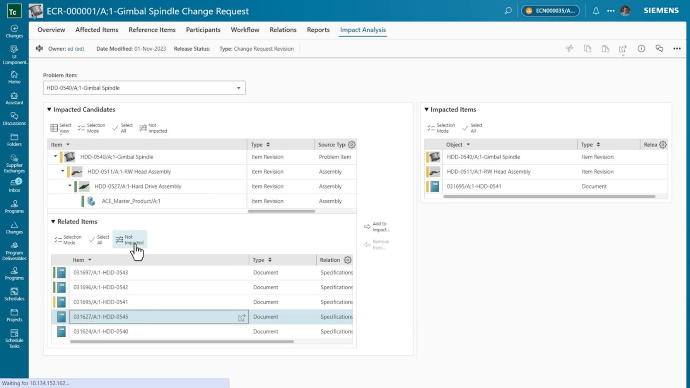Click the Paste icon in the header toolbar

click(x=605, y=48)
